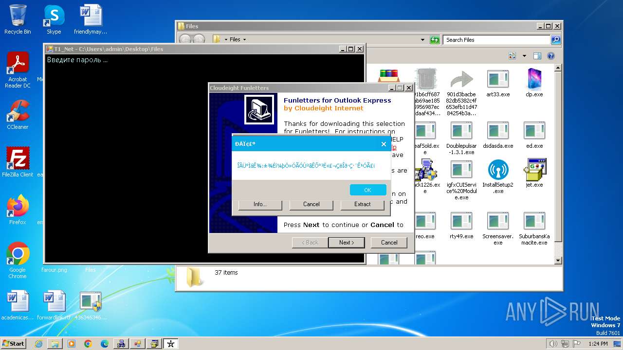
Task: Select jet.exe file icon
Action: pos(534,174)
